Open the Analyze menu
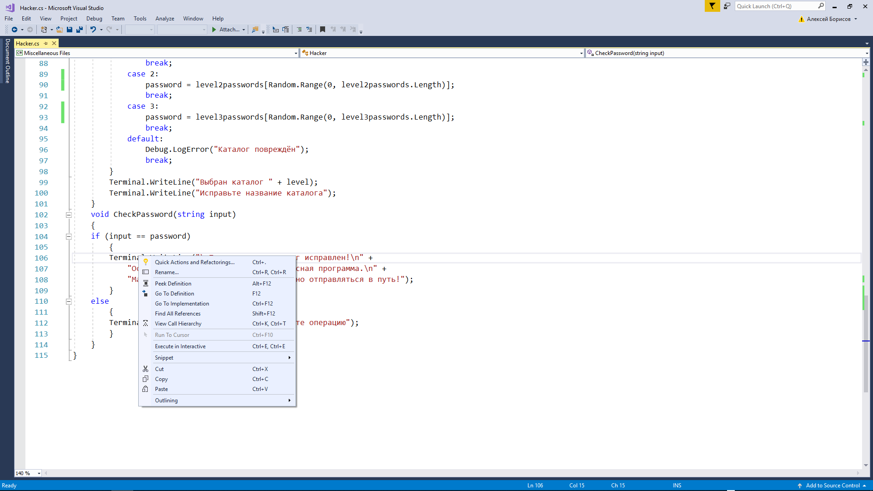This screenshot has width=873, height=491. pyautogui.click(x=165, y=19)
